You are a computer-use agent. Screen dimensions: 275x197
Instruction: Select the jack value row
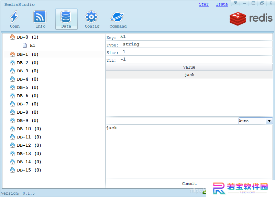click(189, 75)
